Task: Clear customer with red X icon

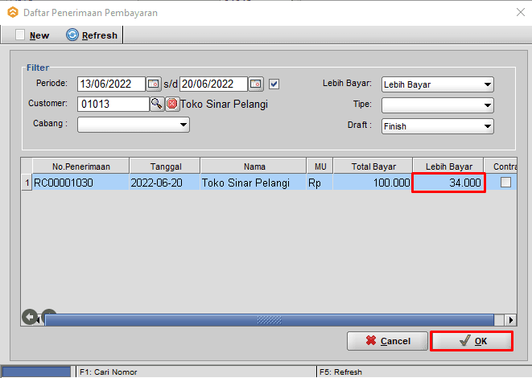Action: [x=172, y=104]
